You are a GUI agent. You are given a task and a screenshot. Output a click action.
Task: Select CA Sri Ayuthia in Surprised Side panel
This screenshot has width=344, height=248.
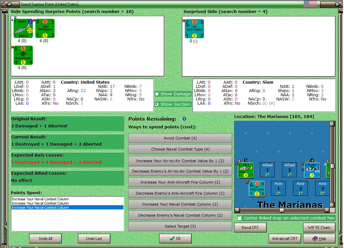[194, 29]
